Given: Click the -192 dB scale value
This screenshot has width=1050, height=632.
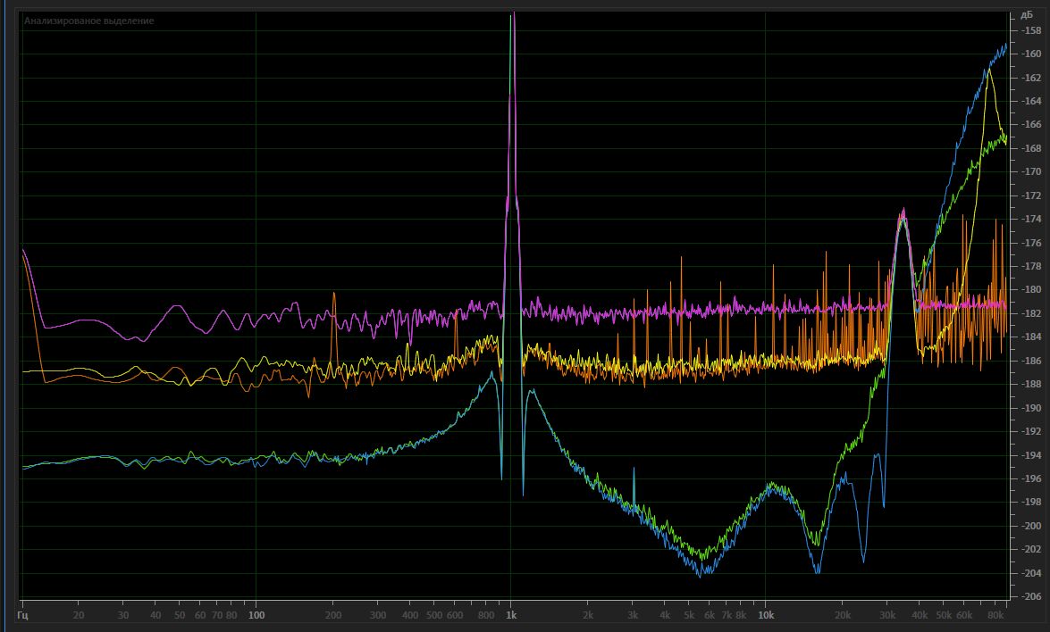Looking at the screenshot, I should (x=1030, y=431).
